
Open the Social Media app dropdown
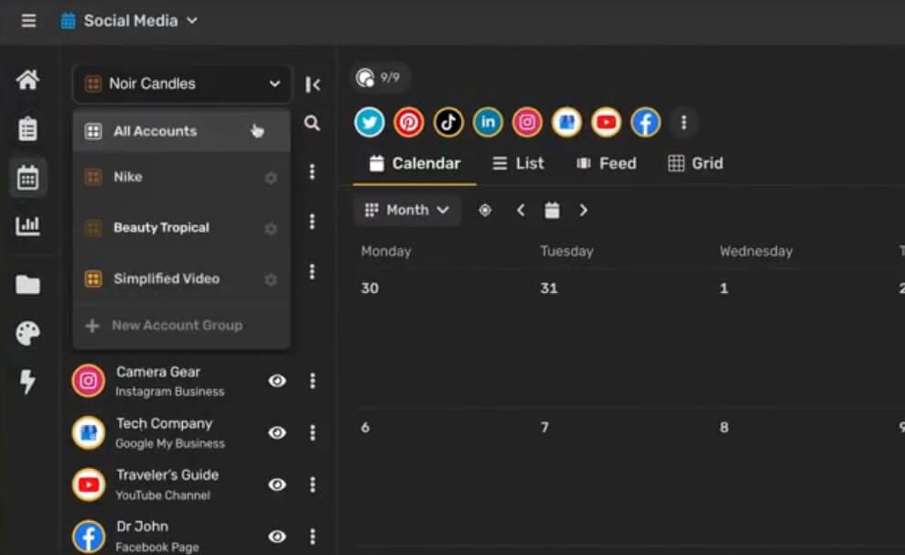130,21
